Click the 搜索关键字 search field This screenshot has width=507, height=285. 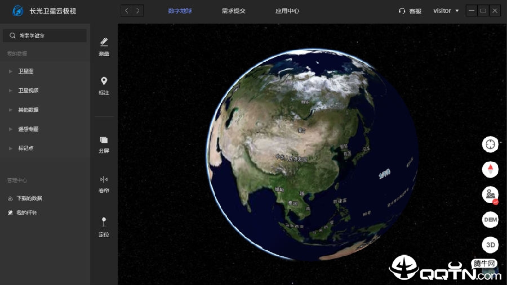(45, 35)
